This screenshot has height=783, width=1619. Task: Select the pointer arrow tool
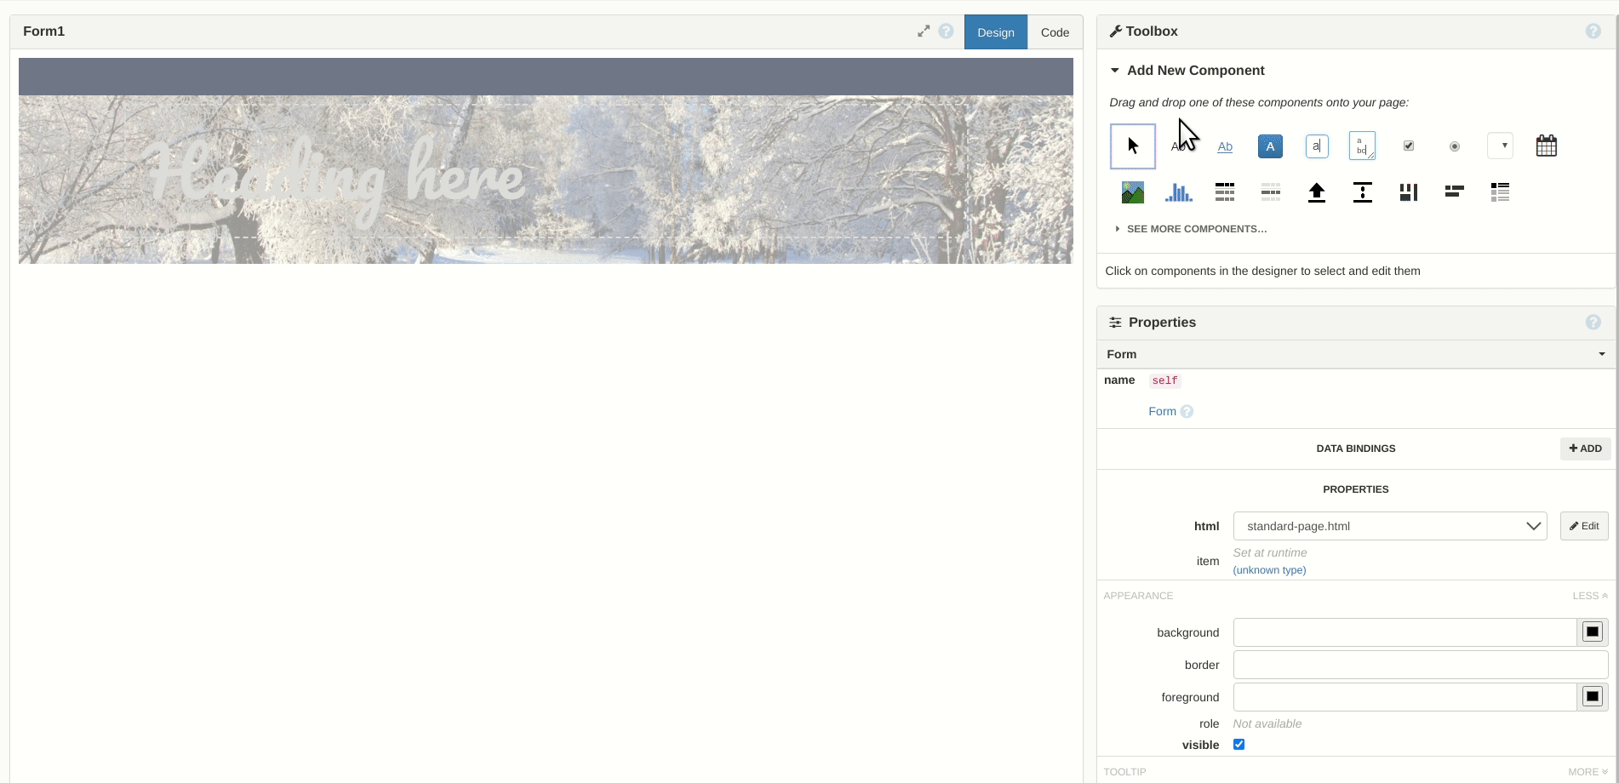[1132, 146]
